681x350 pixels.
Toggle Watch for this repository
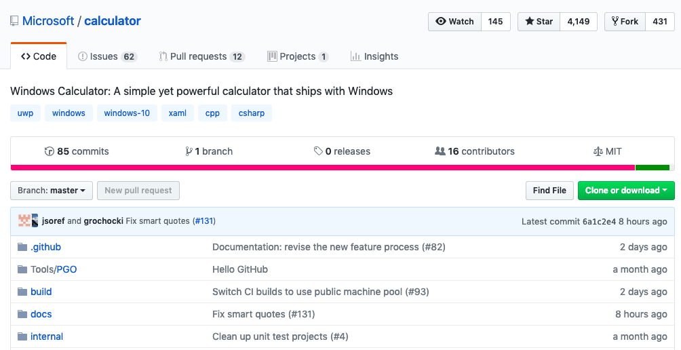[x=454, y=22]
